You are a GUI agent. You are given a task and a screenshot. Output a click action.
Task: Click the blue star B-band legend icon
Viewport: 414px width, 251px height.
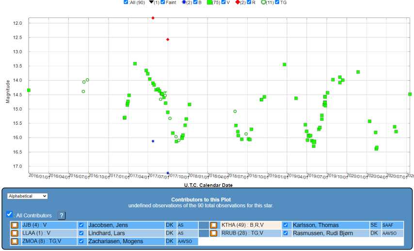tap(184, 2)
